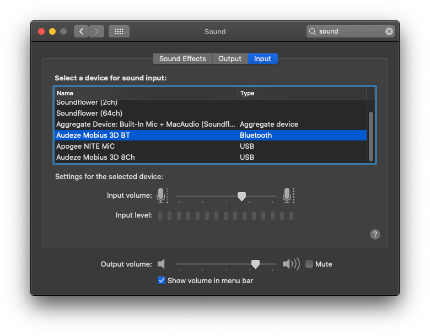Uncheck Show volume in menu bar
Viewport: 430px width, 336px height.
(x=161, y=280)
